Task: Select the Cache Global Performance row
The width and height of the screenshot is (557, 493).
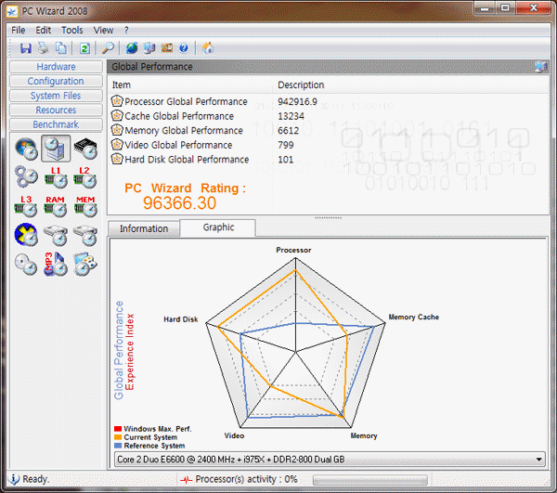Action: tap(329, 116)
